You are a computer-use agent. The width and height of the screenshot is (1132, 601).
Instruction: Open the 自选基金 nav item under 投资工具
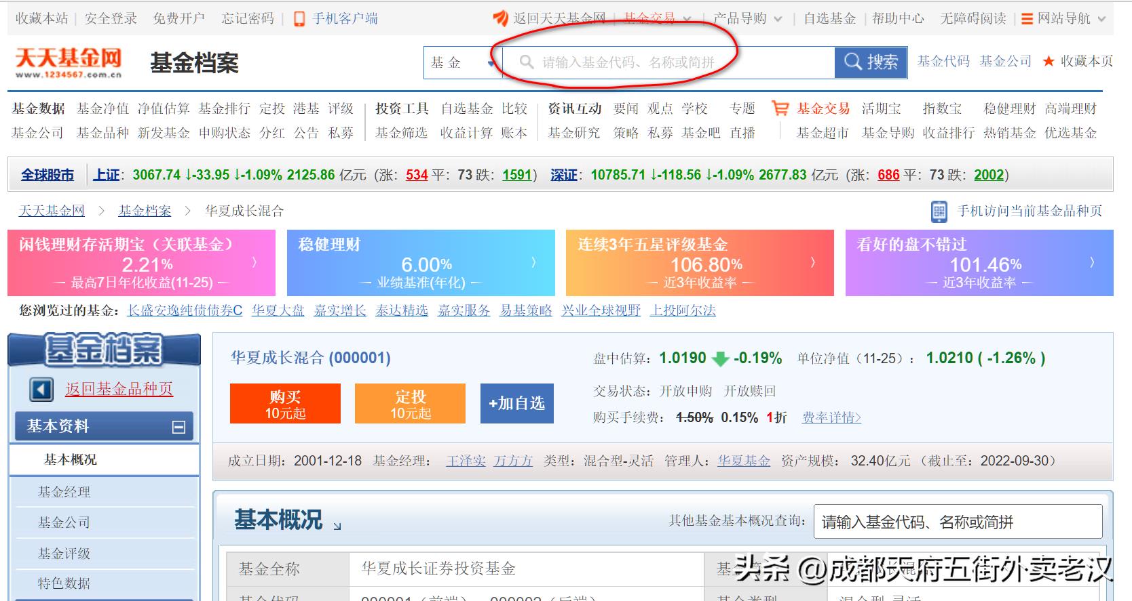coord(467,108)
